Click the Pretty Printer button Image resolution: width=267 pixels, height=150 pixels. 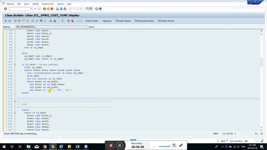pyautogui.click(x=92, y=21)
